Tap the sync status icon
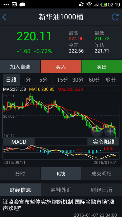Screen dimensions: 122x217 tap(81, 4)
